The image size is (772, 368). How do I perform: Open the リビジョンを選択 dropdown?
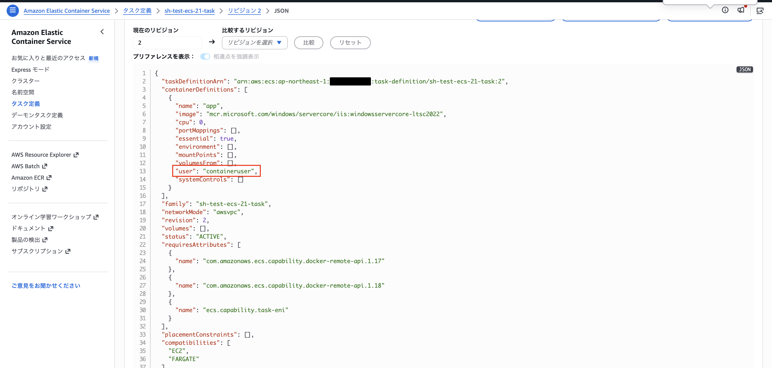(255, 43)
